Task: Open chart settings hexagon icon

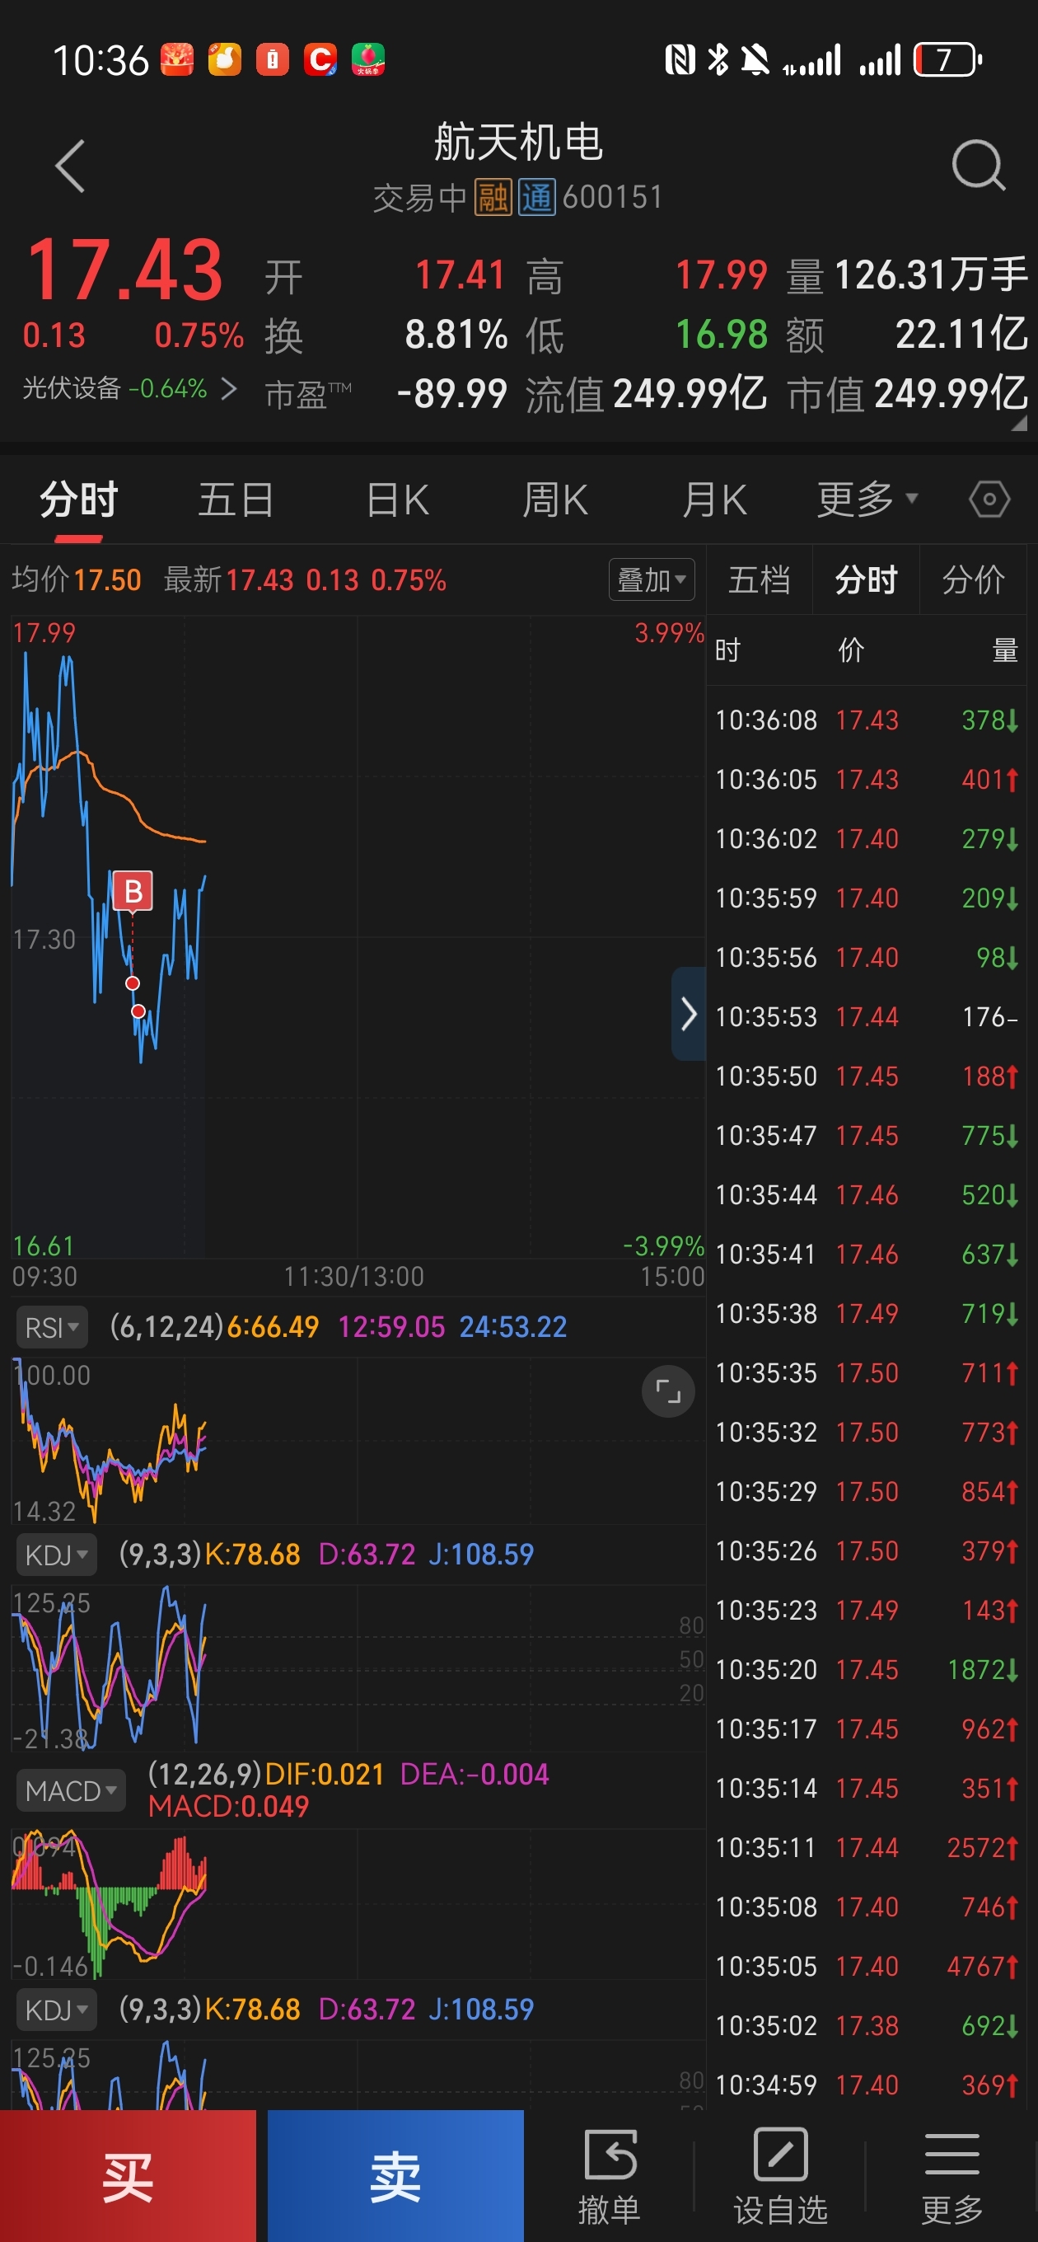Action: [989, 500]
